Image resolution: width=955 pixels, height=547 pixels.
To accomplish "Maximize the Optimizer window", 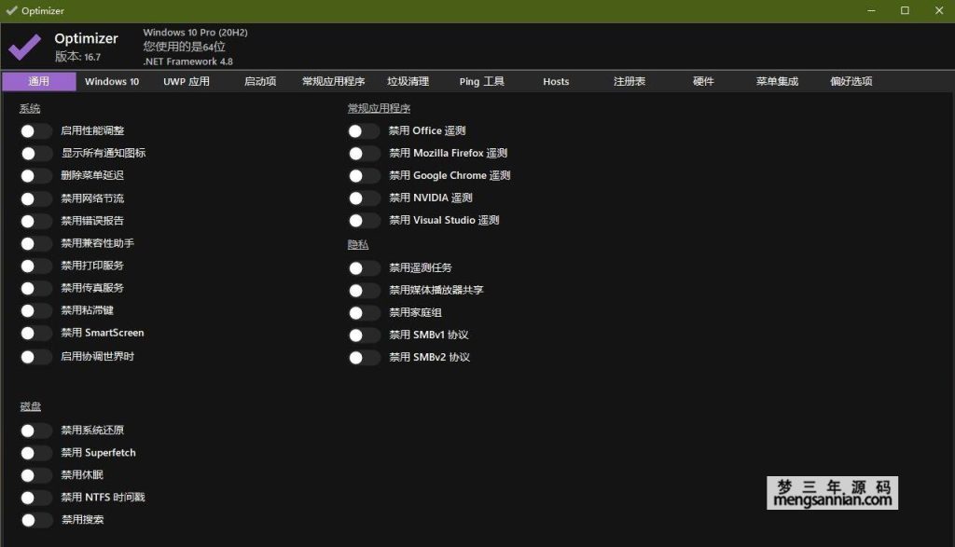I will (x=905, y=11).
